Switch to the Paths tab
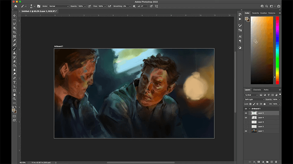The image size is (293, 164). pyautogui.click(x=266, y=90)
